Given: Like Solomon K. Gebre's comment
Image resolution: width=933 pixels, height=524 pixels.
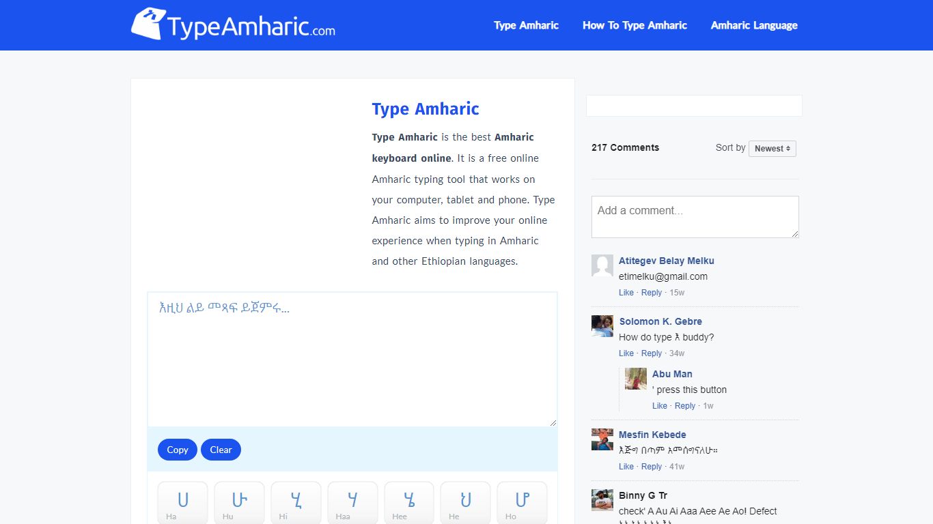Looking at the screenshot, I should pos(626,353).
